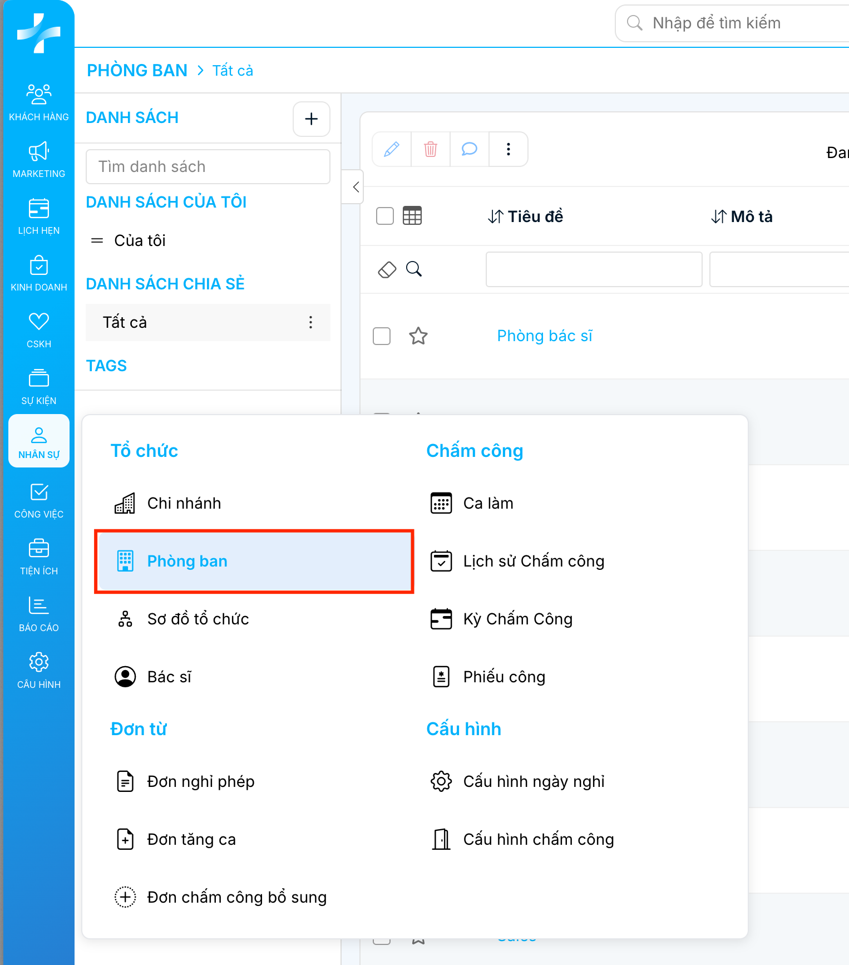
Task: Open Marketing module in sidebar
Action: pyautogui.click(x=39, y=159)
